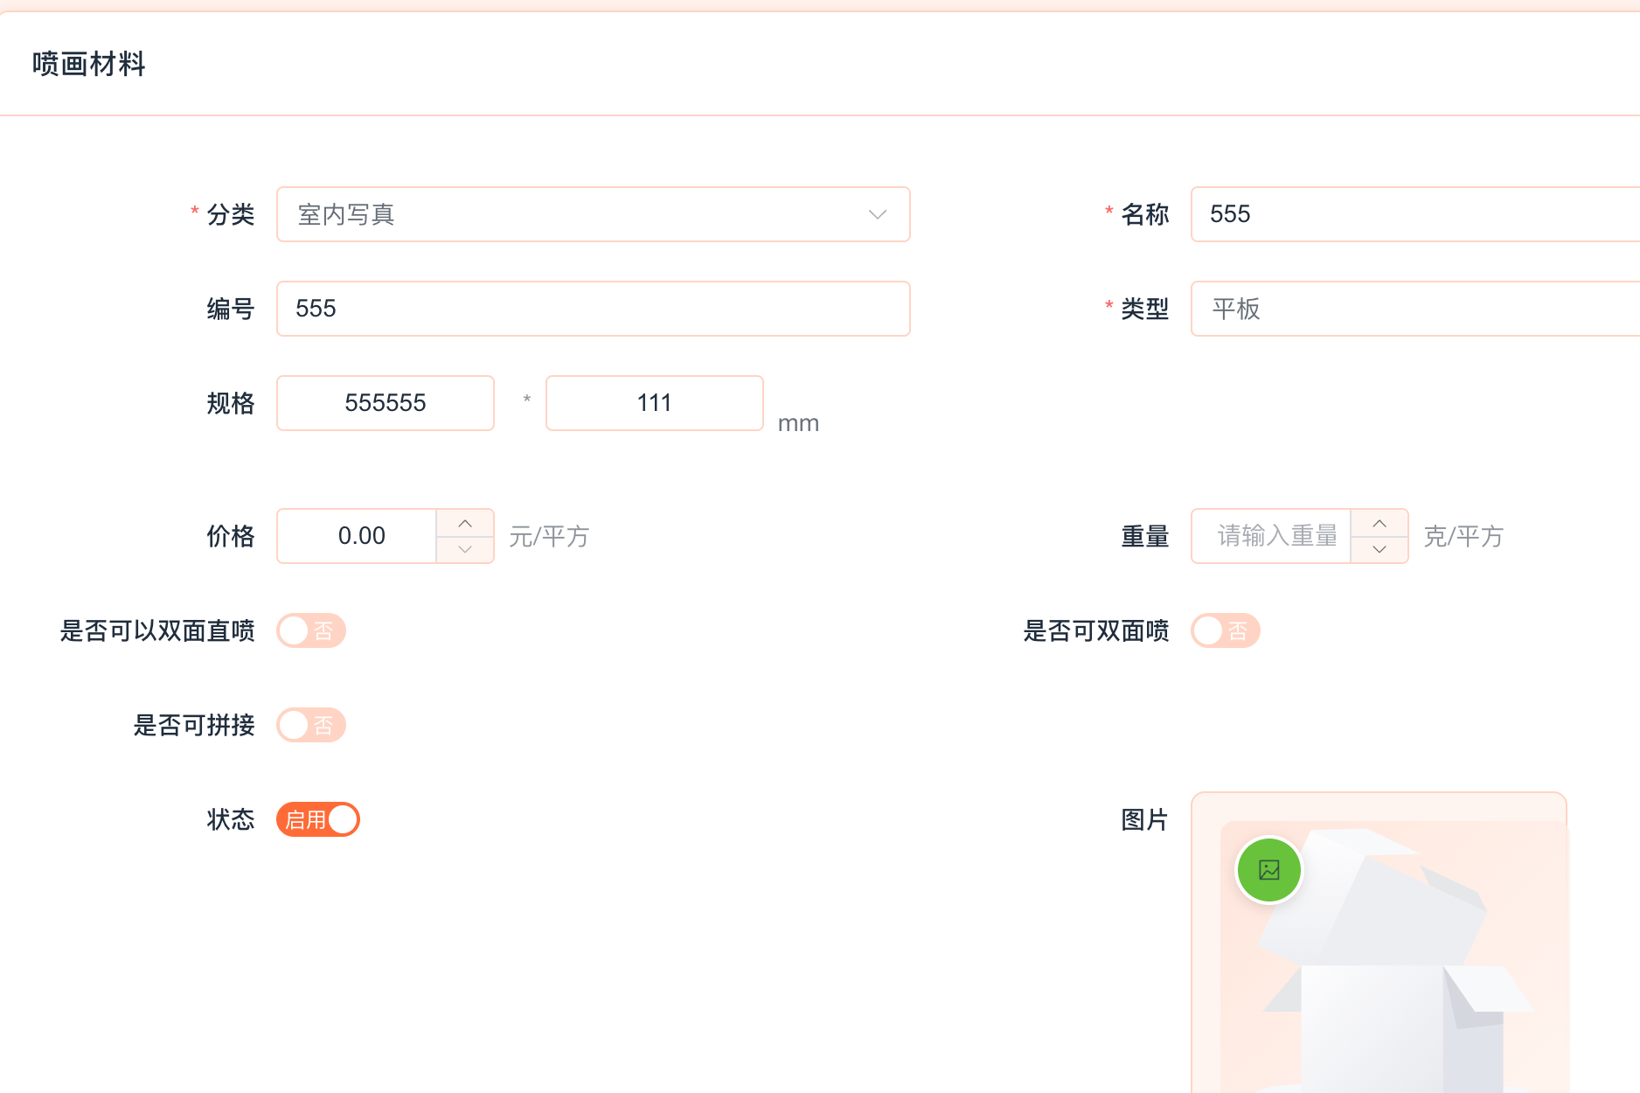Focus the 编号 text field
The image size is (1640, 1093).
coord(593,309)
